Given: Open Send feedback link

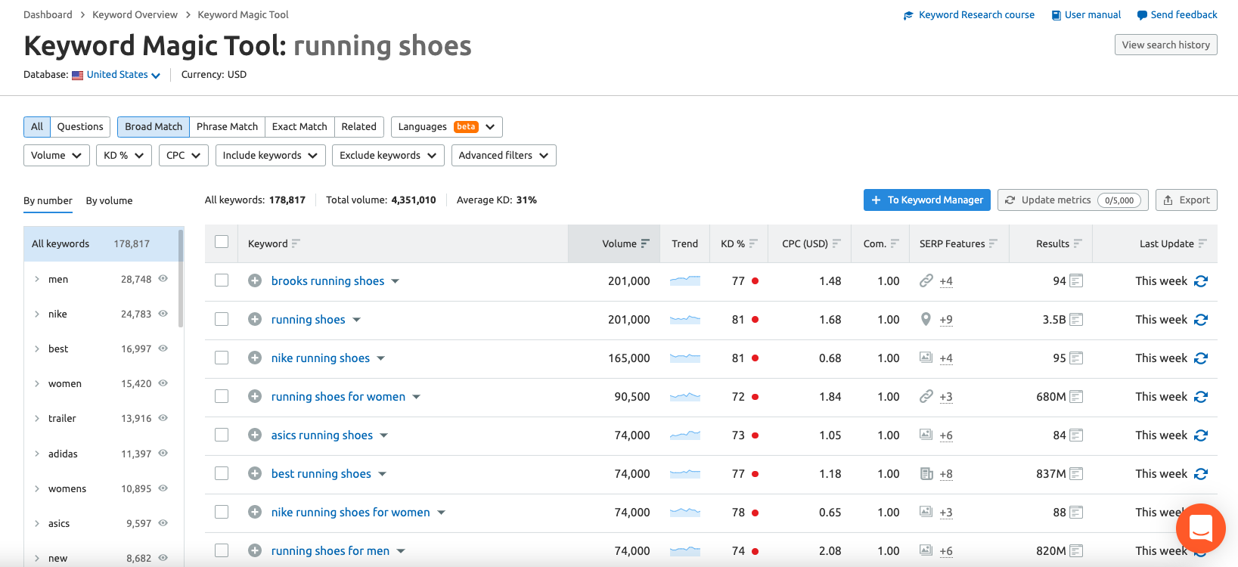Looking at the screenshot, I should [x=1177, y=14].
